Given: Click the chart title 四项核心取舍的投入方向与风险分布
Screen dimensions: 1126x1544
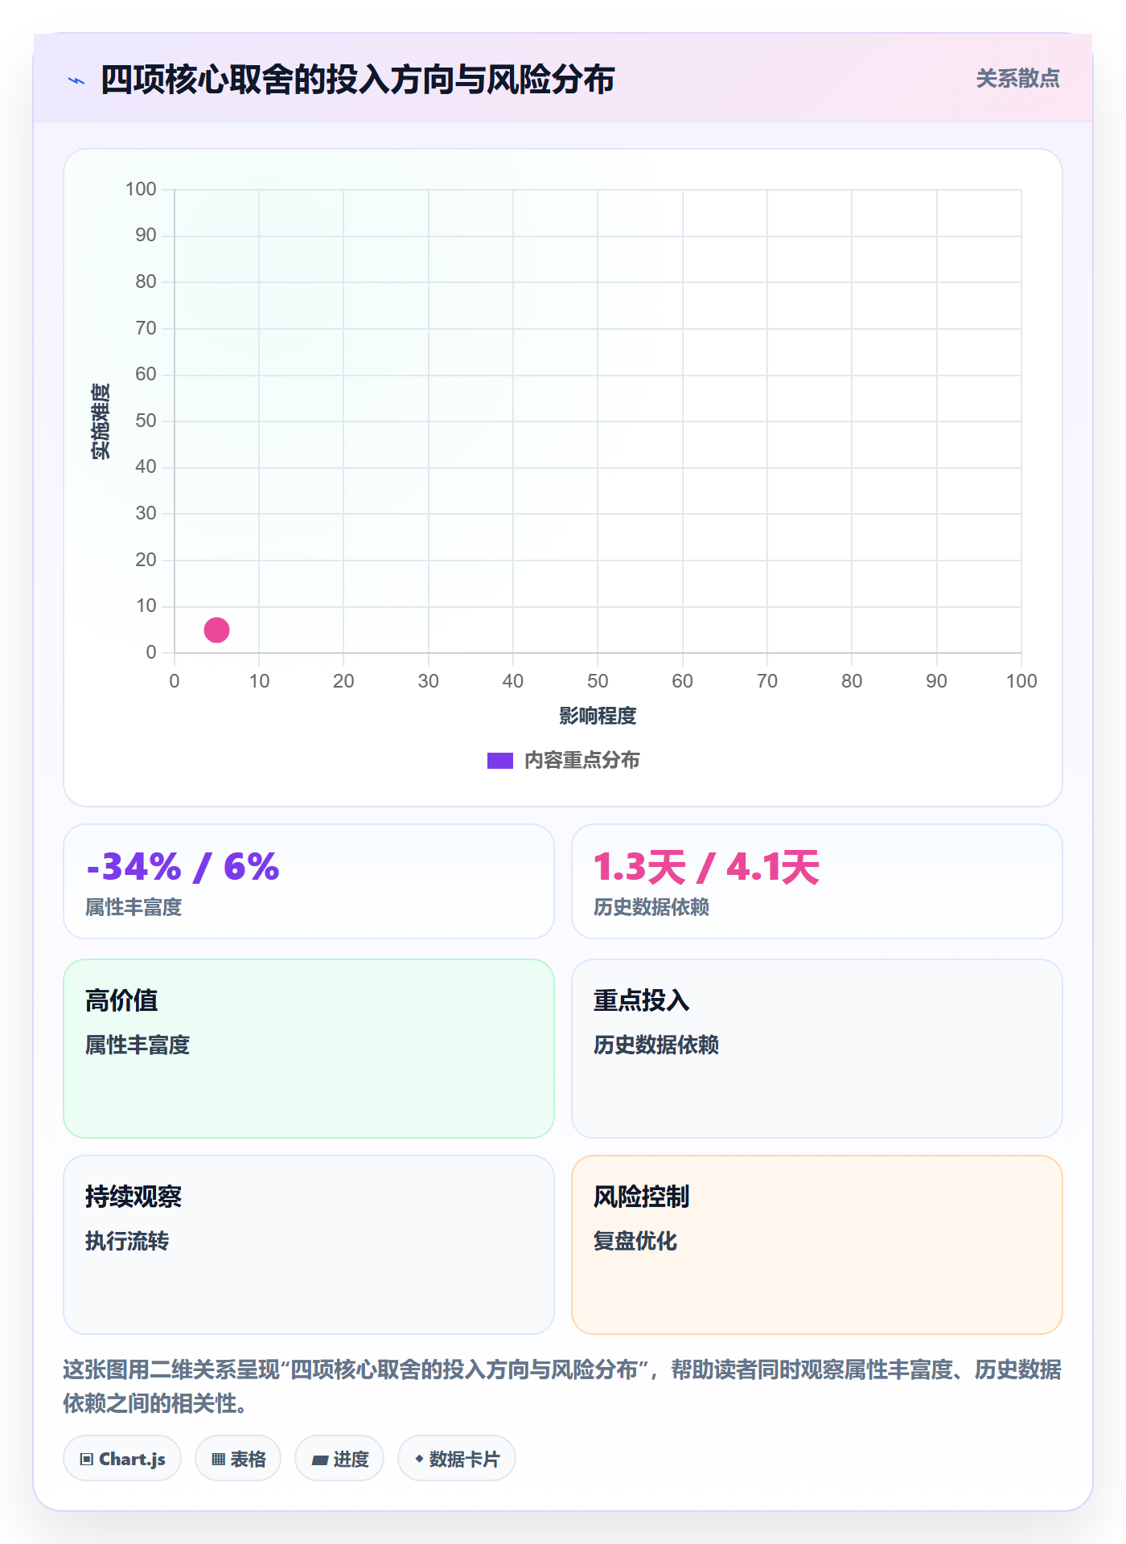Looking at the screenshot, I should 358,80.
